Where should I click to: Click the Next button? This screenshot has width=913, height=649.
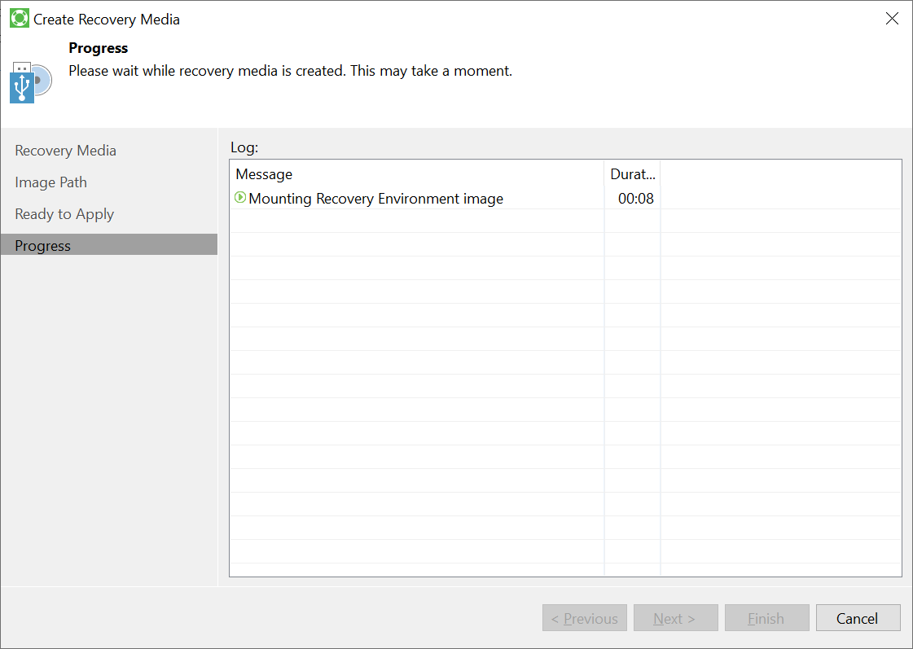click(x=675, y=618)
